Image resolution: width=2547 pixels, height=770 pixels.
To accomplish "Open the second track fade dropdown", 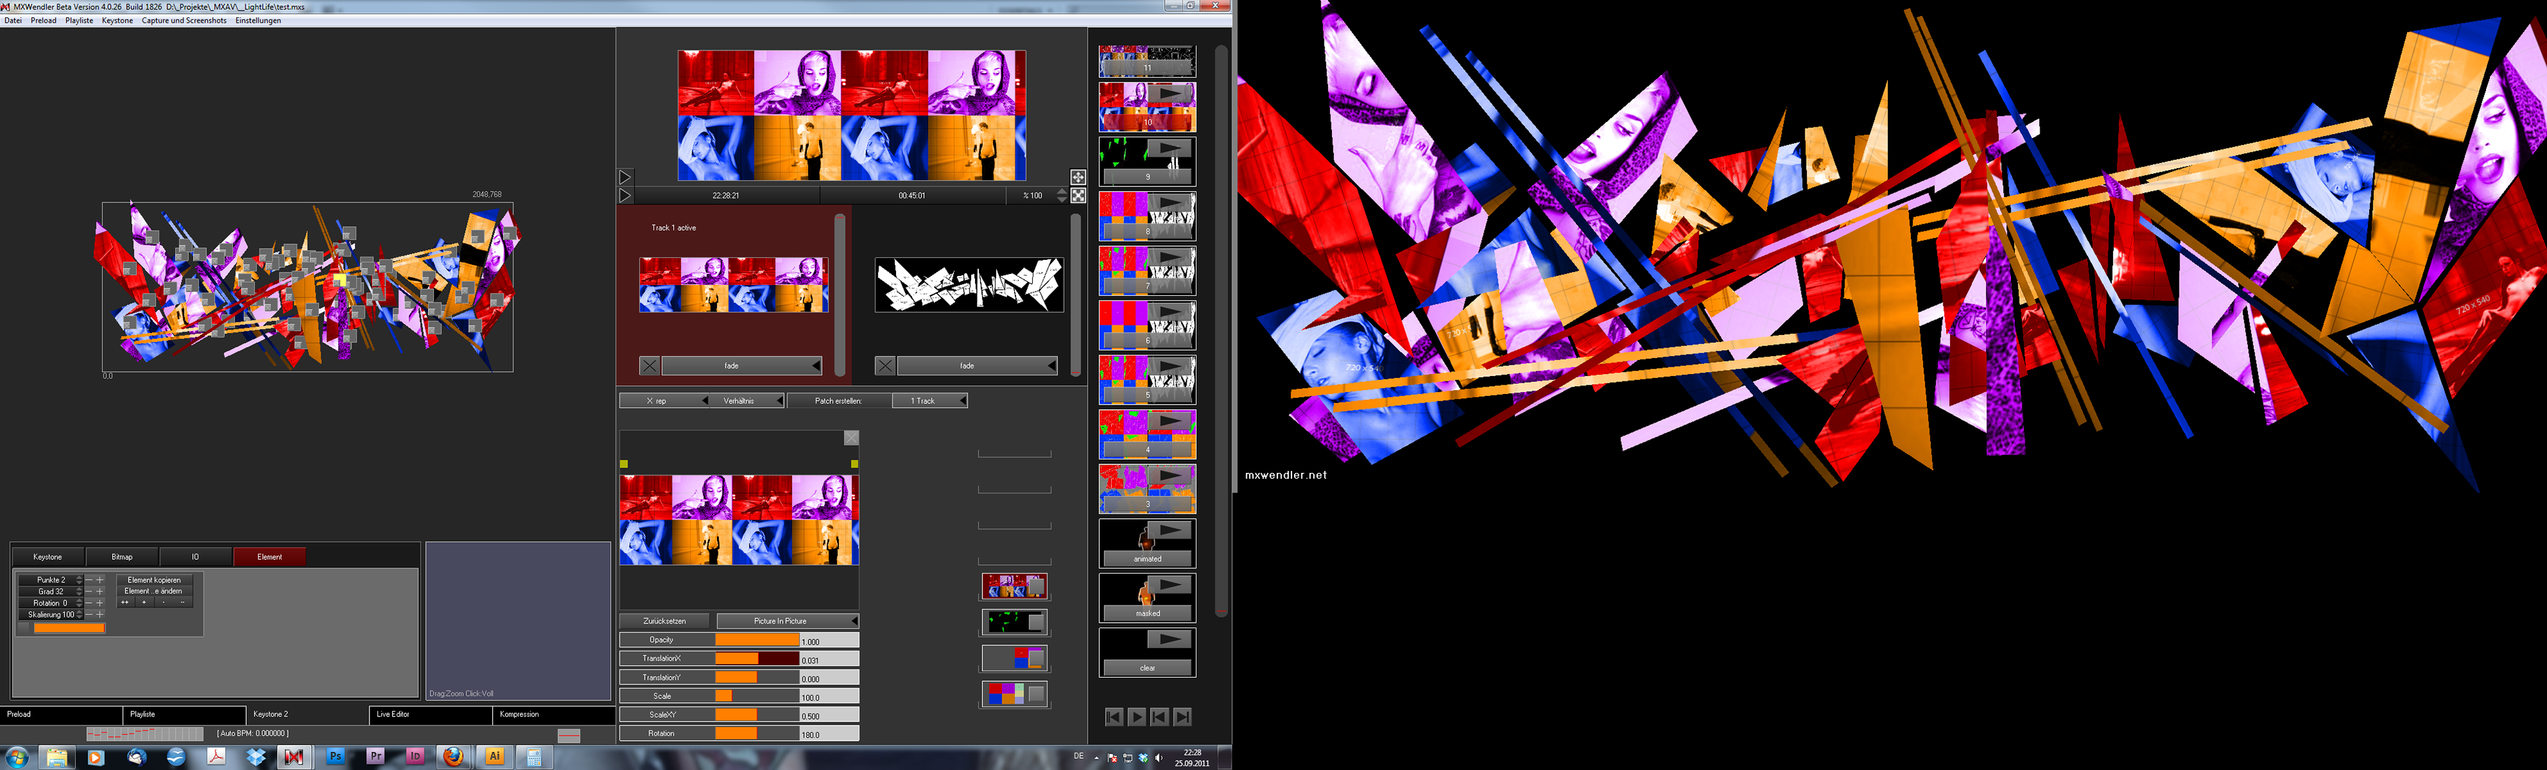I will (977, 365).
